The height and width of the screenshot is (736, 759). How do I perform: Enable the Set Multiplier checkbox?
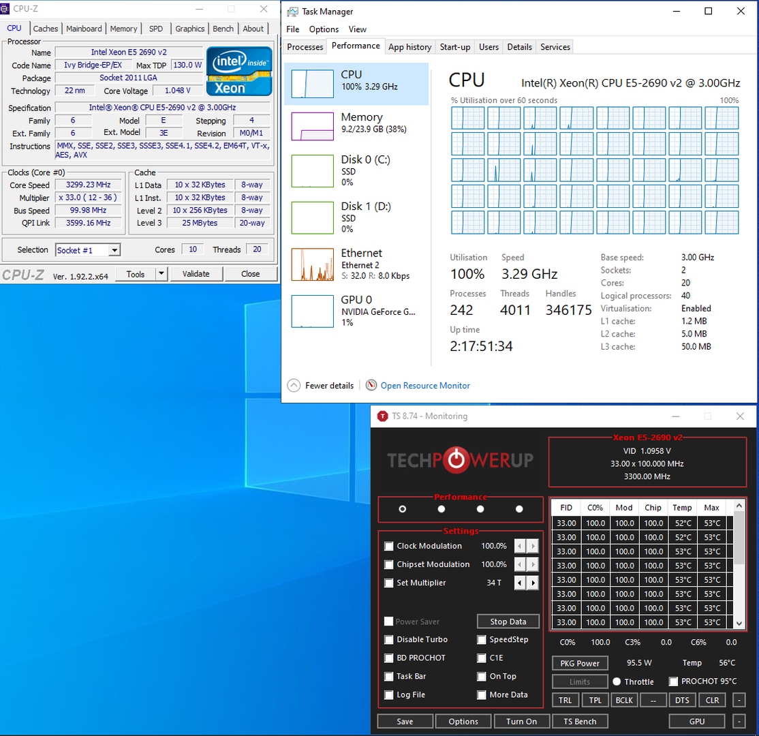point(388,583)
